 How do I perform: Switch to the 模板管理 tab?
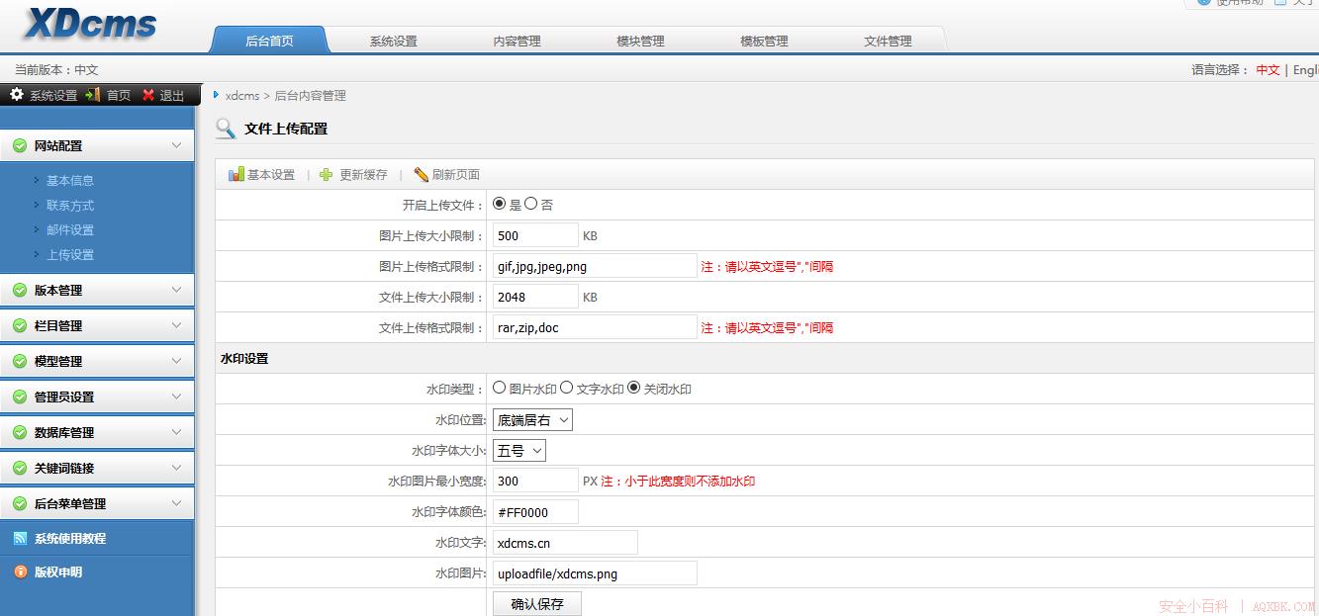(x=762, y=40)
